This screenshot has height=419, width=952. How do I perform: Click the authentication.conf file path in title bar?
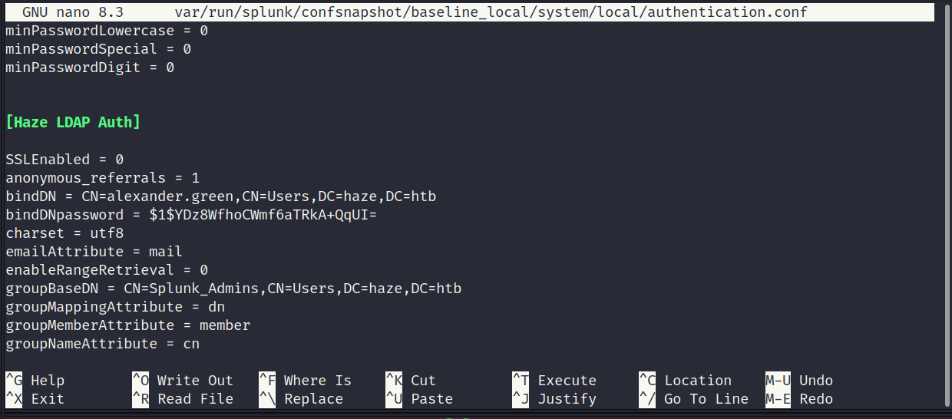point(491,12)
